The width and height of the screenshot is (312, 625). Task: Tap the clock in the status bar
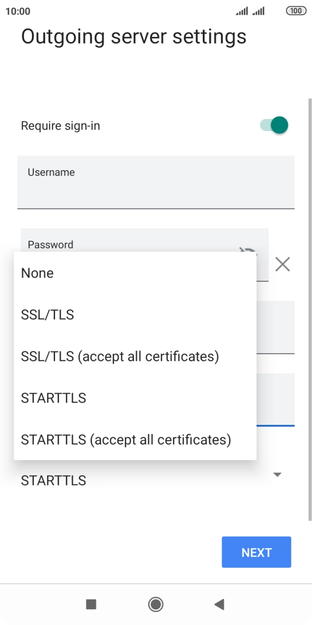[x=18, y=11]
